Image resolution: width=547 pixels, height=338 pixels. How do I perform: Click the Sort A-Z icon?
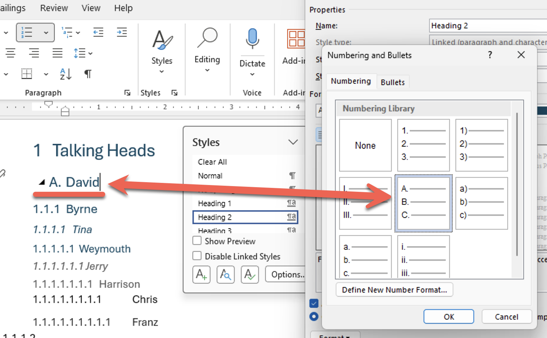pos(66,74)
